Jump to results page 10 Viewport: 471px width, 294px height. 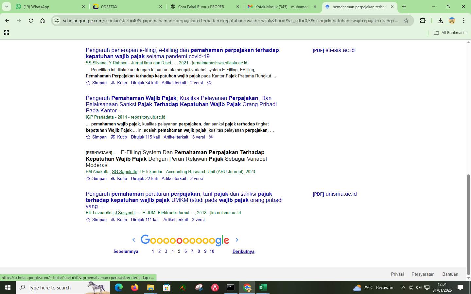point(212,251)
